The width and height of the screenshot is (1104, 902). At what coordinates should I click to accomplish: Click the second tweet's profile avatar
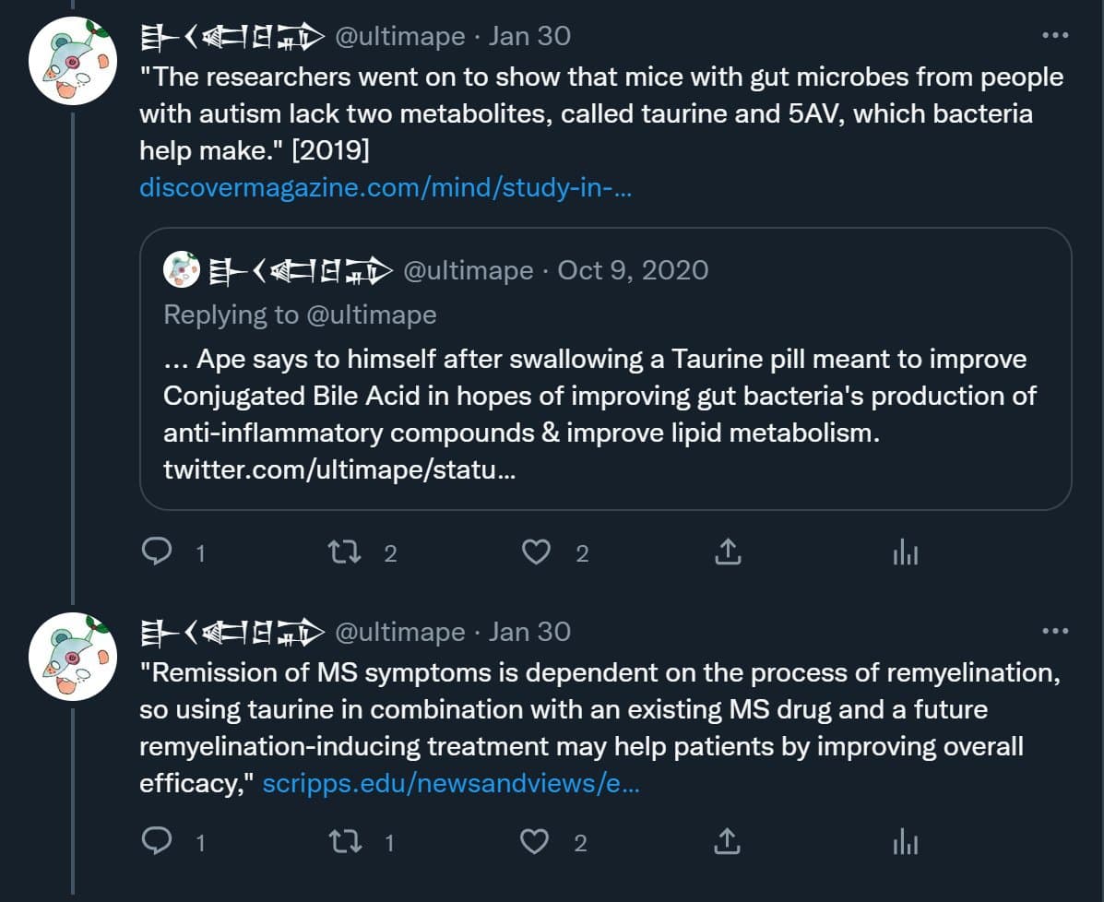tap(74, 657)
